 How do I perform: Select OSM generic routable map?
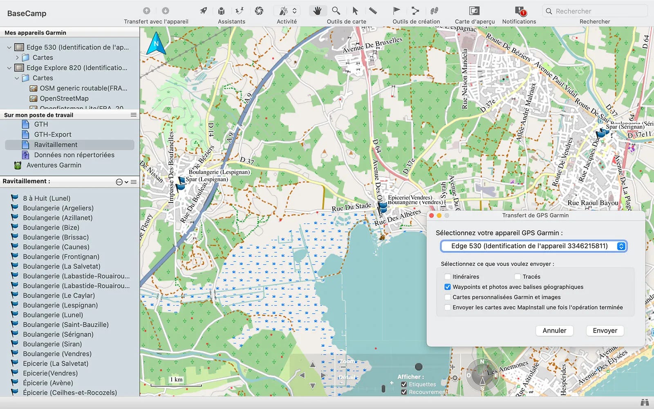coord(78,88)
